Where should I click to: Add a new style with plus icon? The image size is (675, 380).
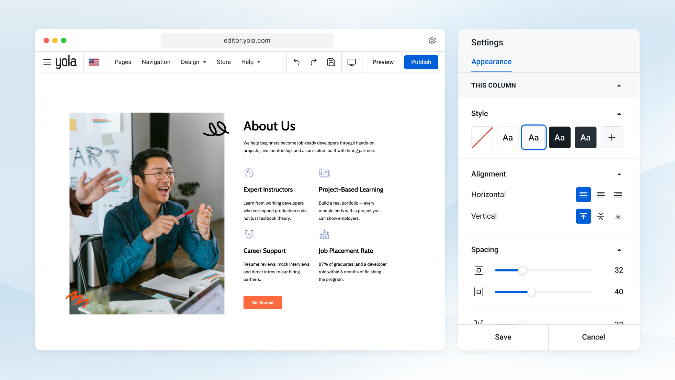611,137
